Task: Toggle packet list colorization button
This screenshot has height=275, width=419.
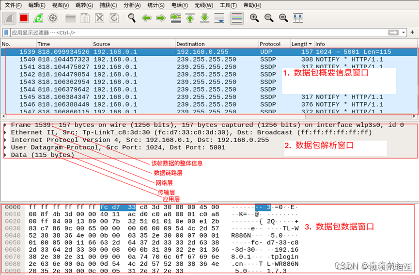Action: pyautogui.click(x=237, y=18)
